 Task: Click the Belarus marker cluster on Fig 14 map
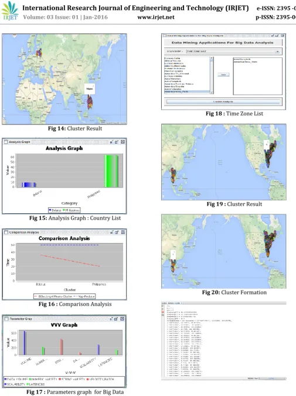click(39, 53)
